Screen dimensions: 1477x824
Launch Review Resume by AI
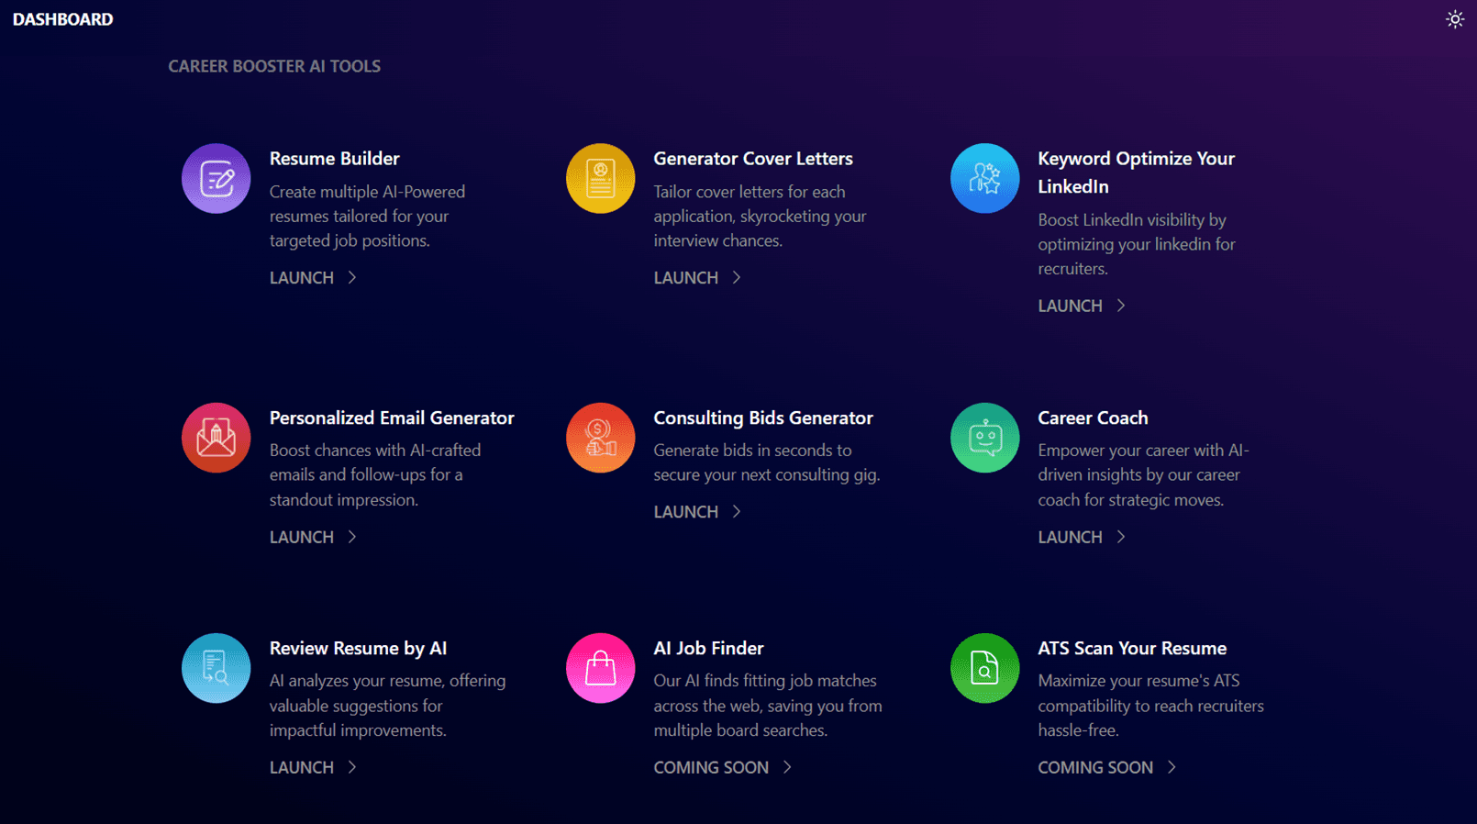point(302,767)
